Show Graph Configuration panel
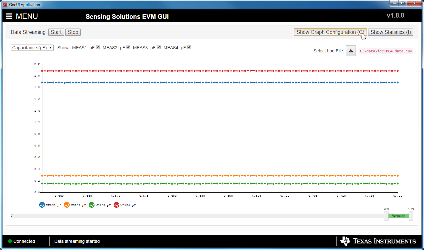Viewport: 424px width, 250px height. tap(330, 32)
